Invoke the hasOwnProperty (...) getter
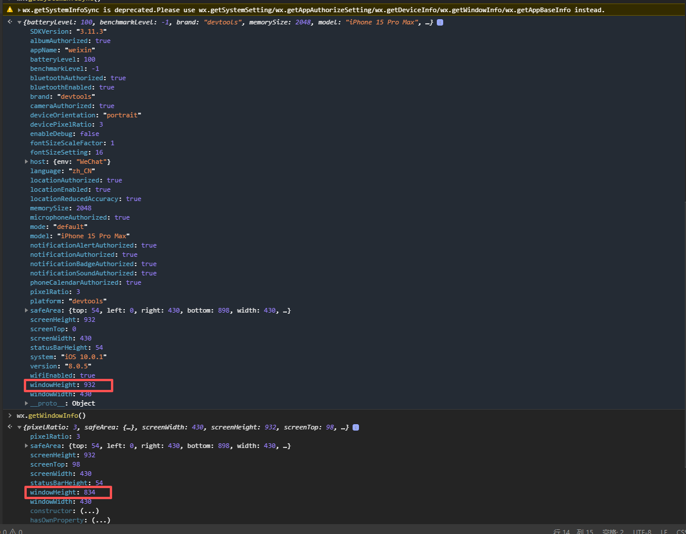686x534 pixels. click(101, 520)
